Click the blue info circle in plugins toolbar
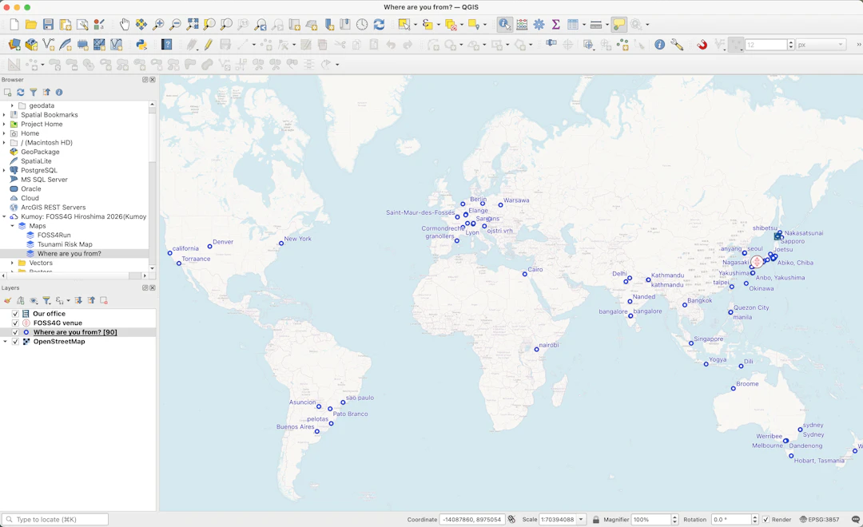This screenshot has width=863, height=527. (659, 45)
